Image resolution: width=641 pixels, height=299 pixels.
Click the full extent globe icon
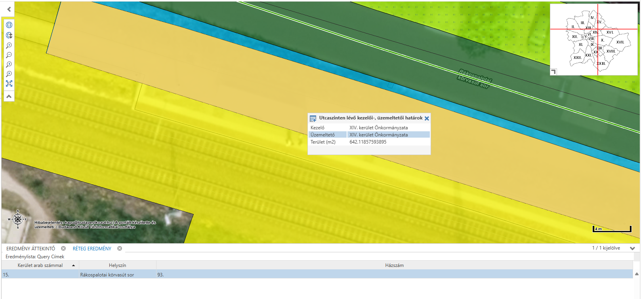[x=9, y=25]
